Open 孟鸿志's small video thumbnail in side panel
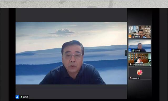The height and width of the screenshot is (101, 168). tap(140, 46)
